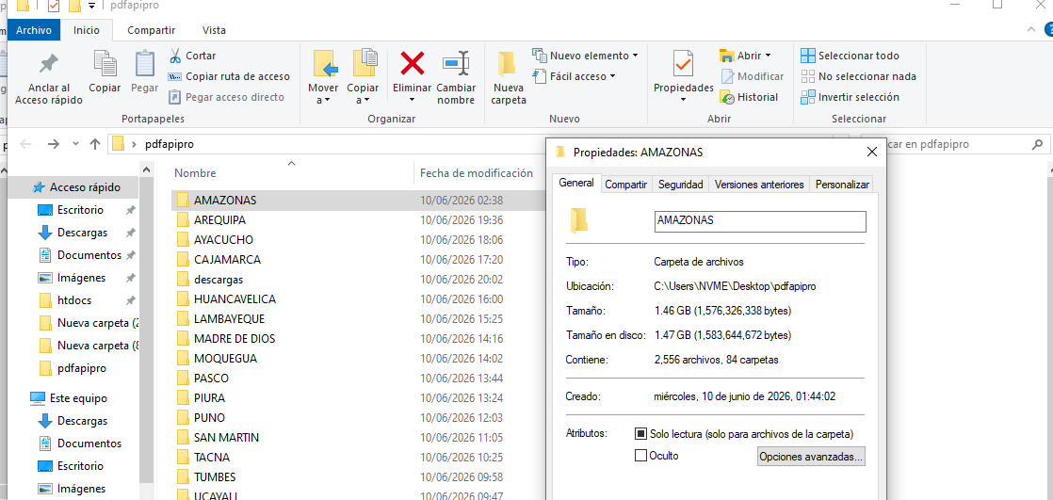The image size is (1053, 500).
Task: Open Imágenes under Acceso rápido
Action: click(81, 278)
